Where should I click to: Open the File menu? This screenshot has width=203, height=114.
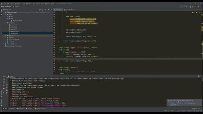[5, 4]
